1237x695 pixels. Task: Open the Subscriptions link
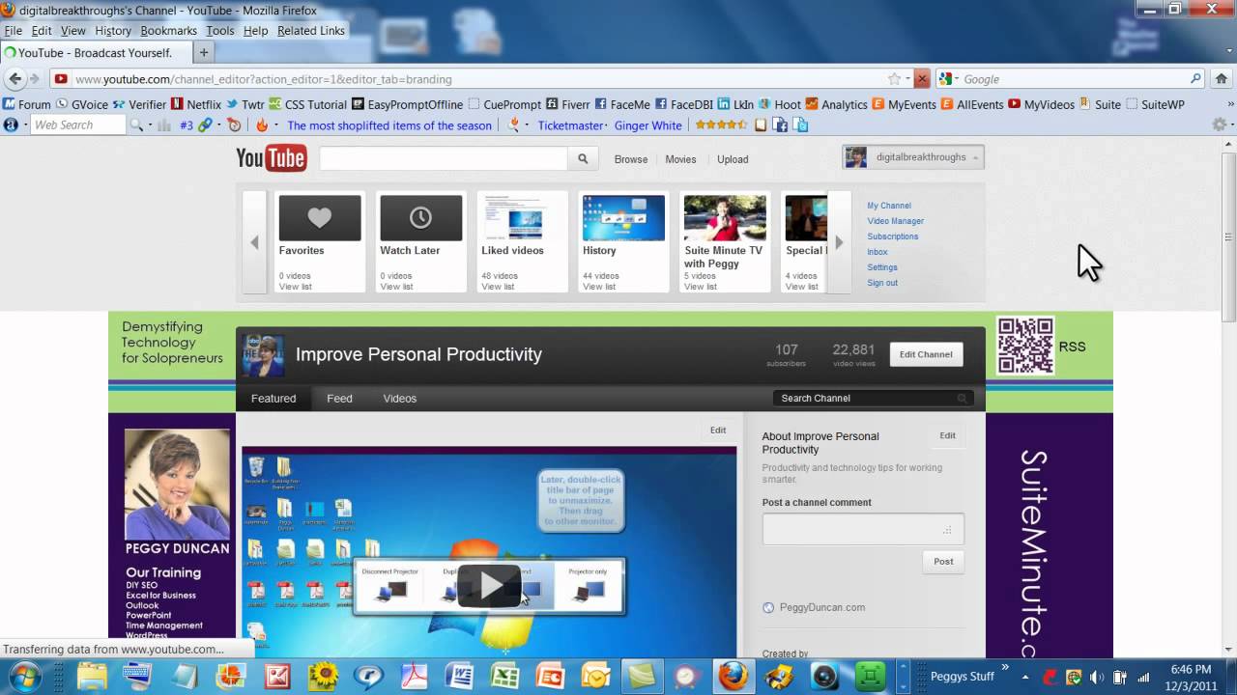click(893, 236)
